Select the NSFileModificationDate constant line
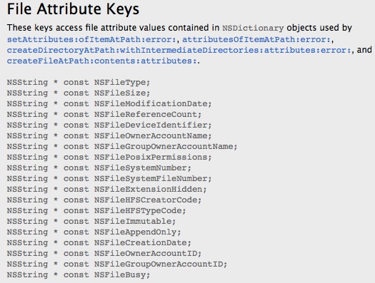 point(109,104)
